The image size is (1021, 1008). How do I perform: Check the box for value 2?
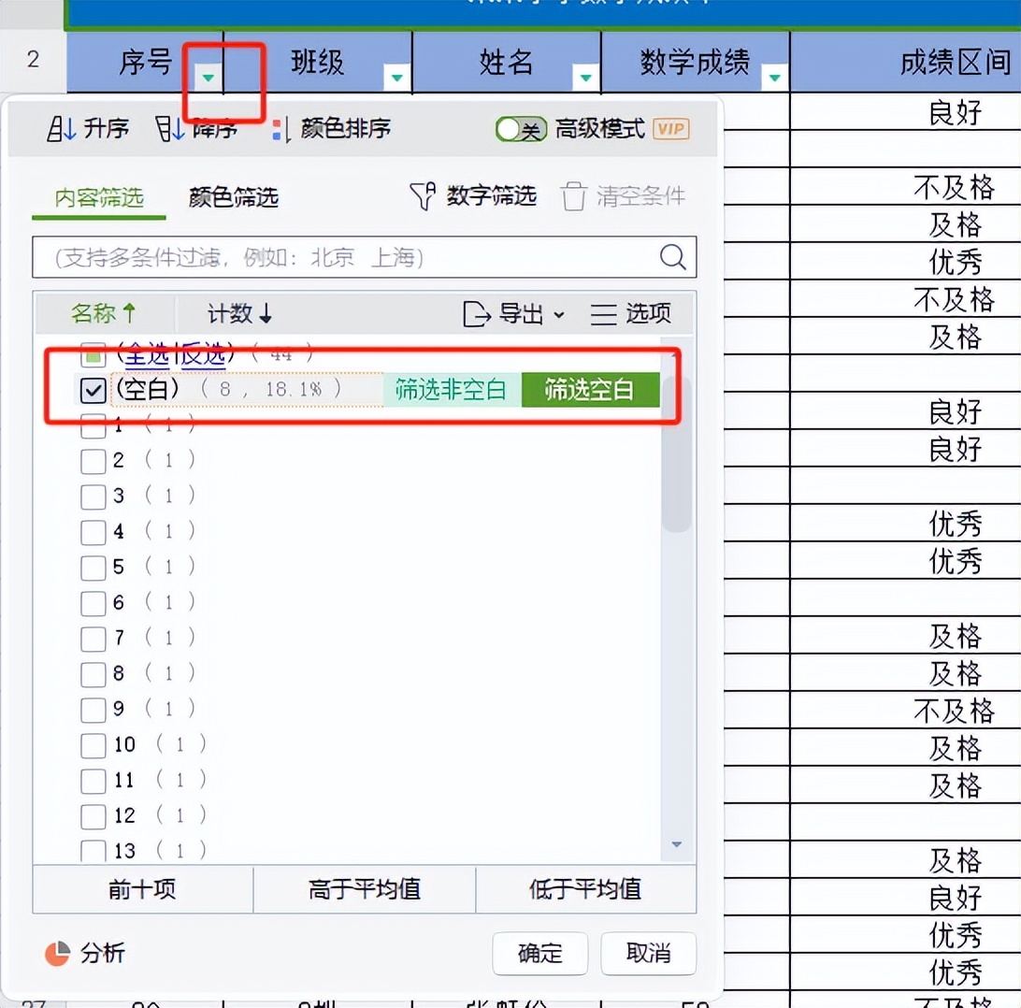click(93, 461)
